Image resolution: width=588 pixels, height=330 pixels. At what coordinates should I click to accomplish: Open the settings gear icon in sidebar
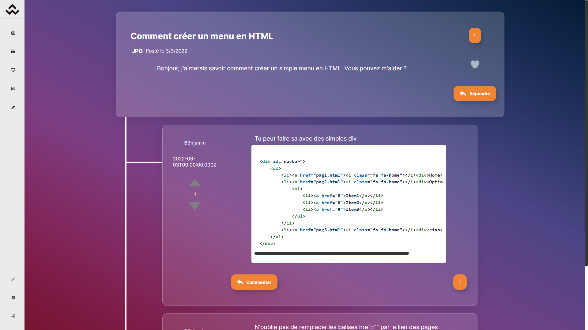(x=13, y=298)
